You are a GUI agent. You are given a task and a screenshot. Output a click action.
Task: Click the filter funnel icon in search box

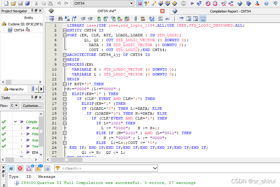click(x=58, y=168)
